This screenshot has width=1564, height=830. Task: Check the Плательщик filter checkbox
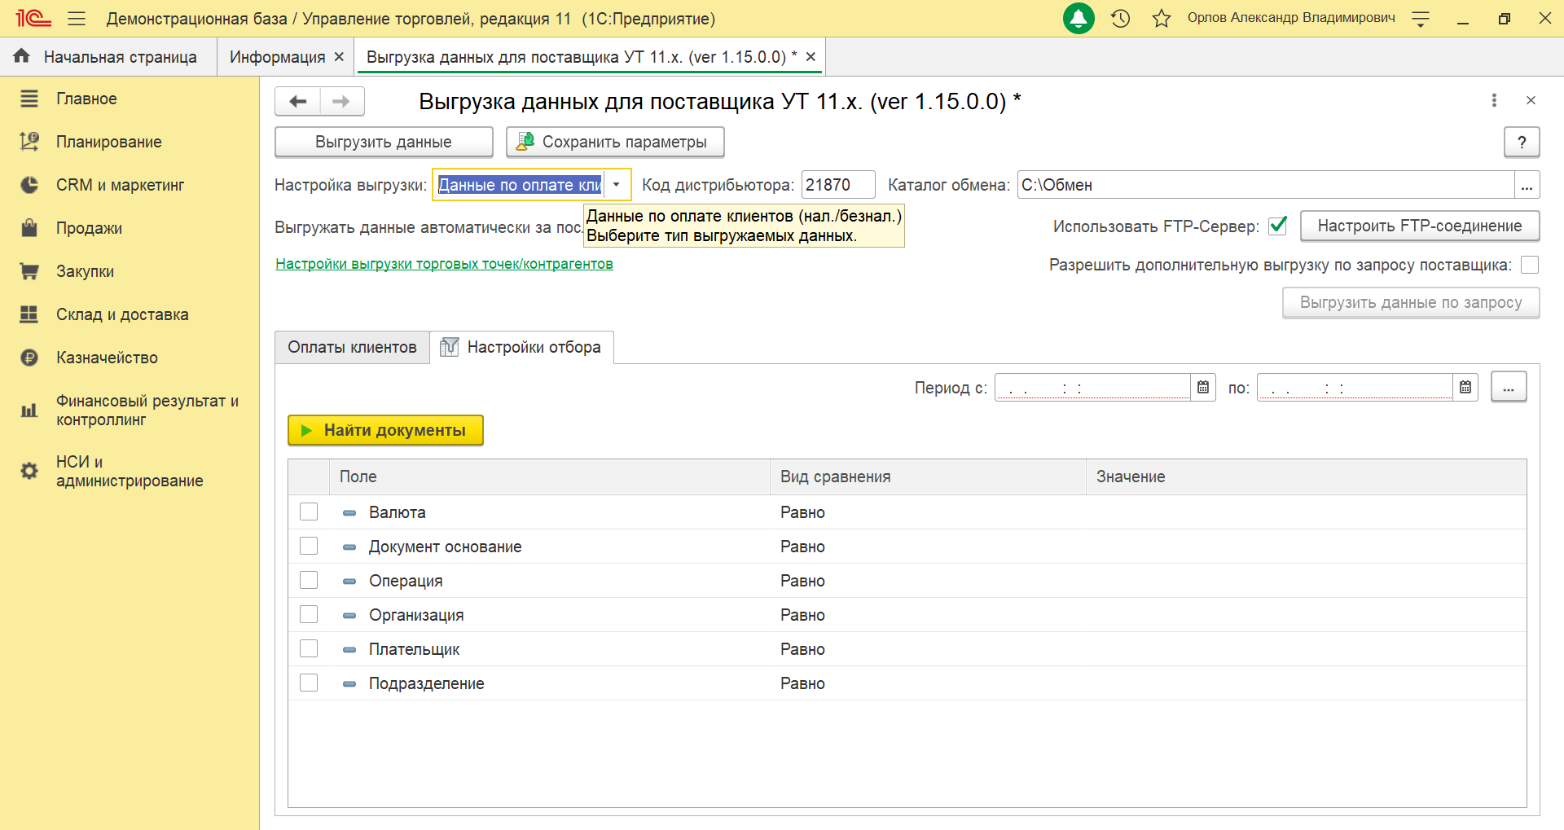pos(309,648)
